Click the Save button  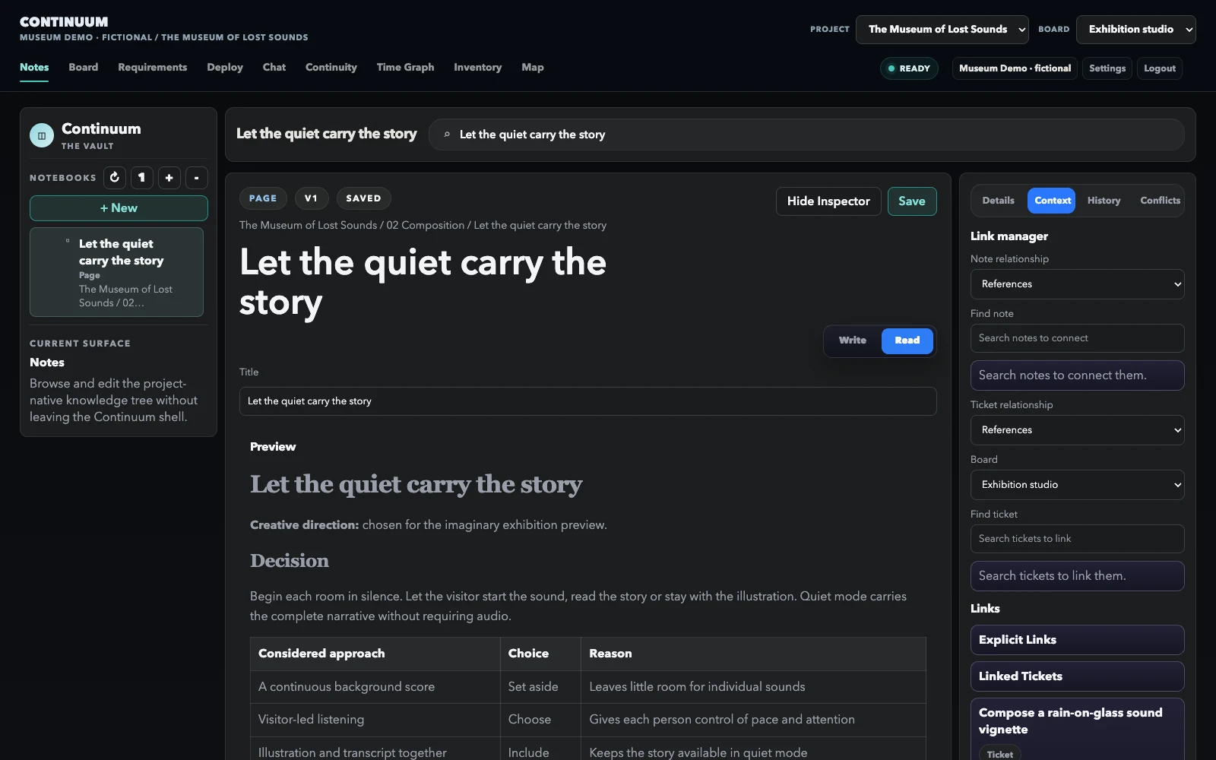[x=912, y=201]
